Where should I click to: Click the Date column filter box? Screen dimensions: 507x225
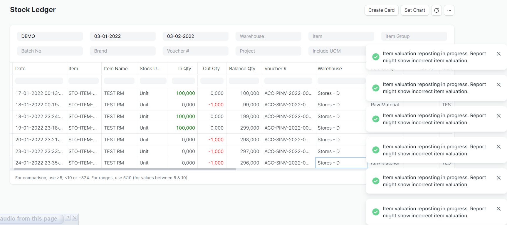[39, 81]
